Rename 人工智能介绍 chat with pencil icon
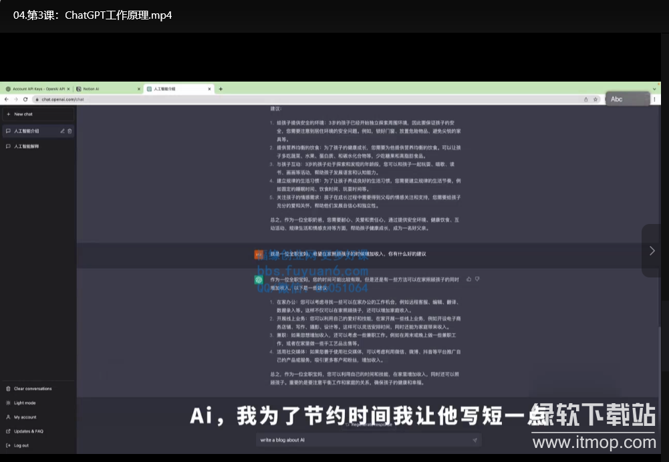Viewport: 669px width, 462px height. 62,131
